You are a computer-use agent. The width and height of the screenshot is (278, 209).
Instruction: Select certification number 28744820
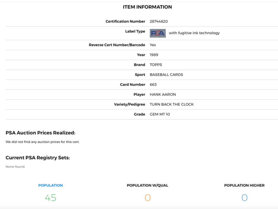[x=159, y=22]
